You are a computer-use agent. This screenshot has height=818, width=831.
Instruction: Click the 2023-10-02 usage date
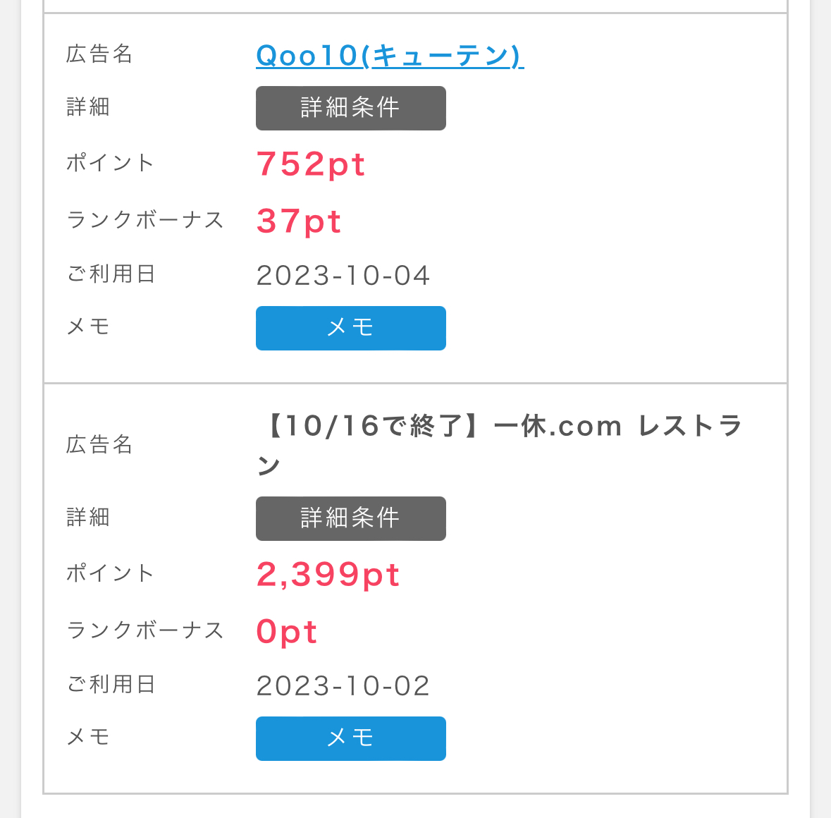pyautogui.click(x=343, y=685)
